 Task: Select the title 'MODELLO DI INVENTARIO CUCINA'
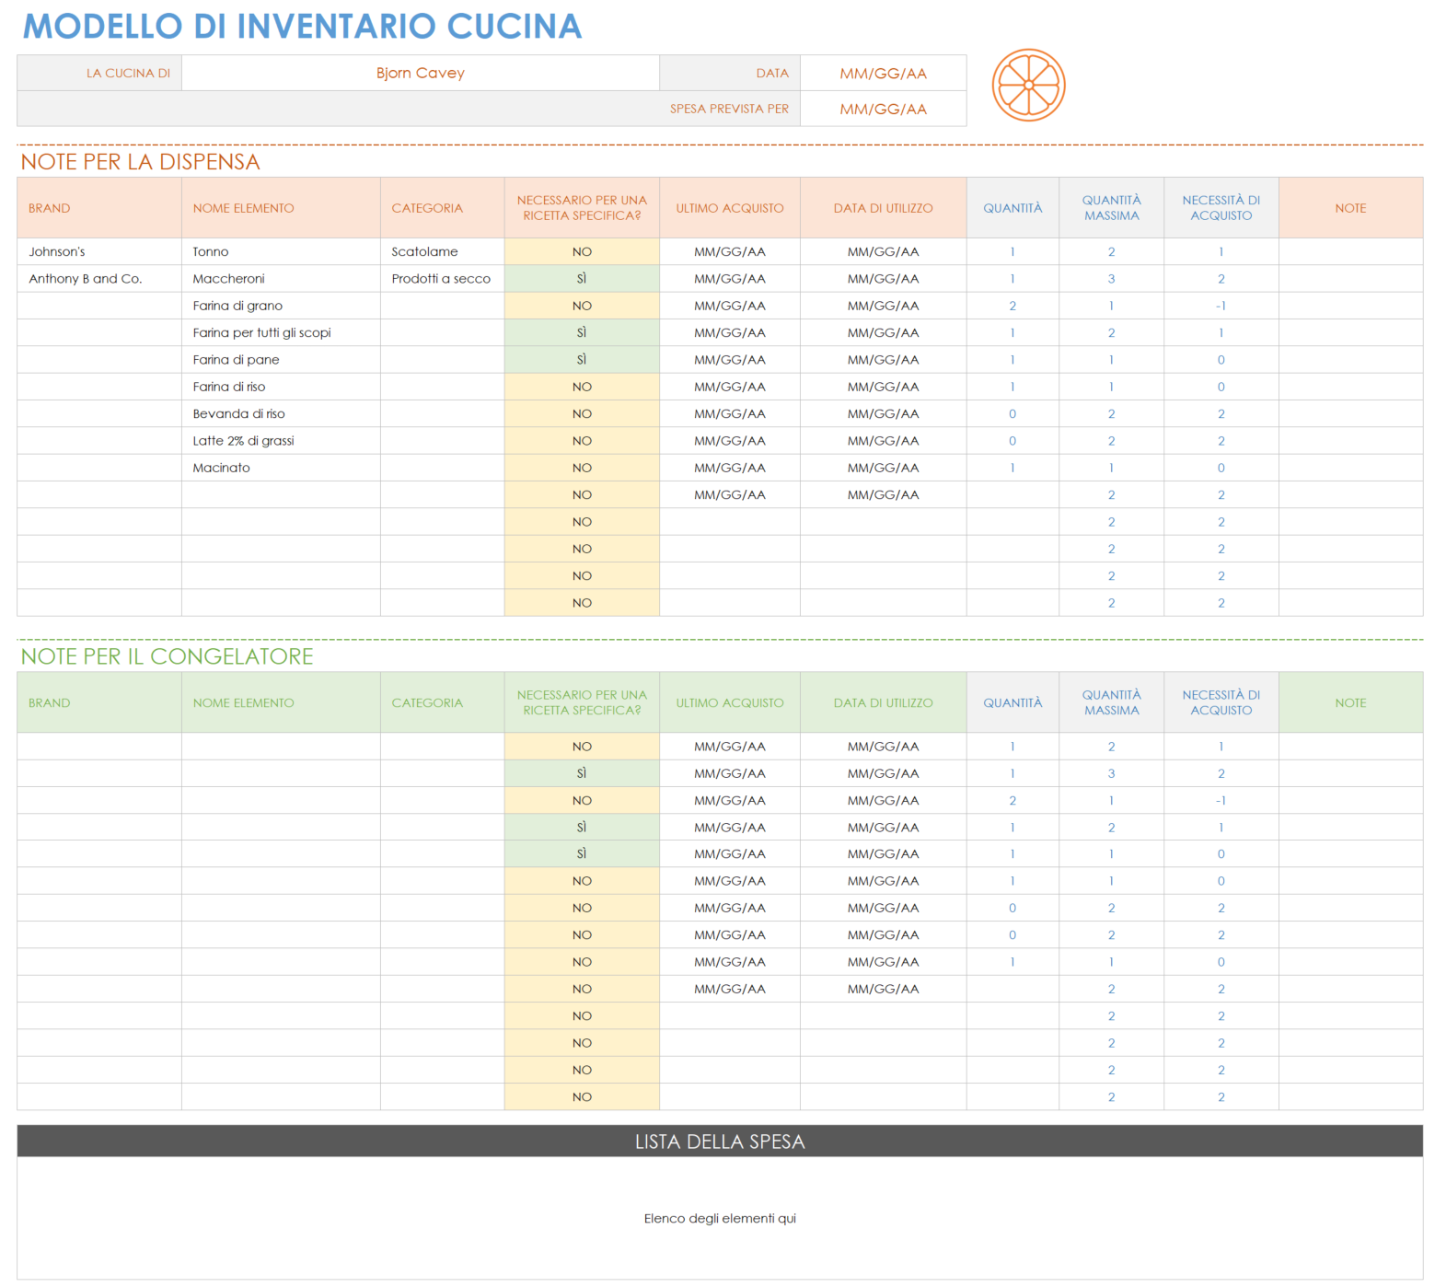[x=302, y=26]
